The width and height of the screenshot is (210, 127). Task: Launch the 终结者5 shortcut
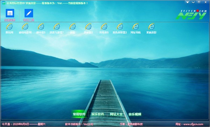click(104, 28)
